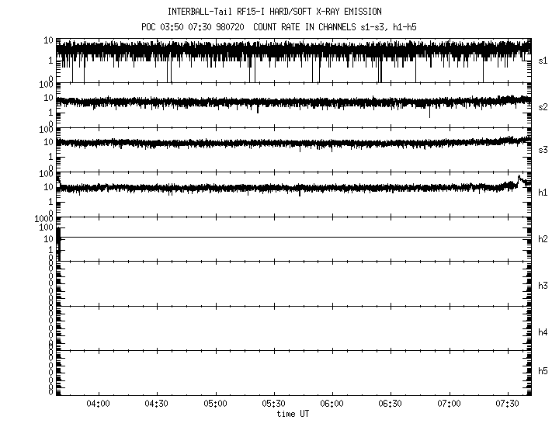Viewport: 559px width, 427px height.
Task: Click the h2 spike at the plot start
Action: [x=59, y=237]
